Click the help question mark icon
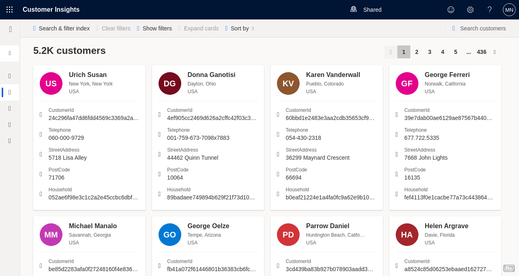519x276 pixels. tap(489, 10)
